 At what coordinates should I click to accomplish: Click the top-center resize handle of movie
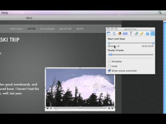[80, 69]
